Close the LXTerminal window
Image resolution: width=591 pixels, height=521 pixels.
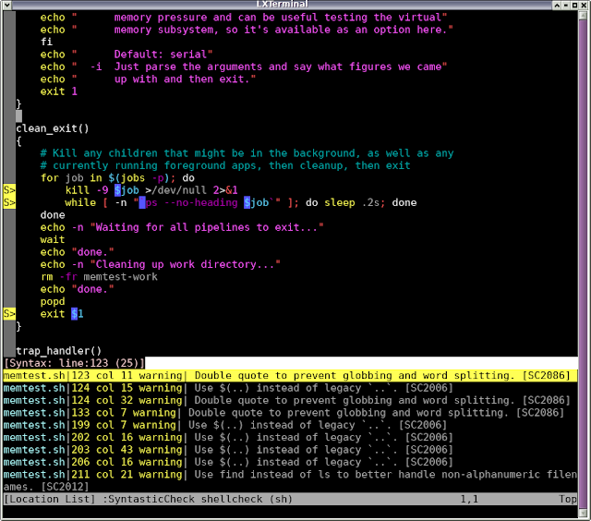point(584,5)
